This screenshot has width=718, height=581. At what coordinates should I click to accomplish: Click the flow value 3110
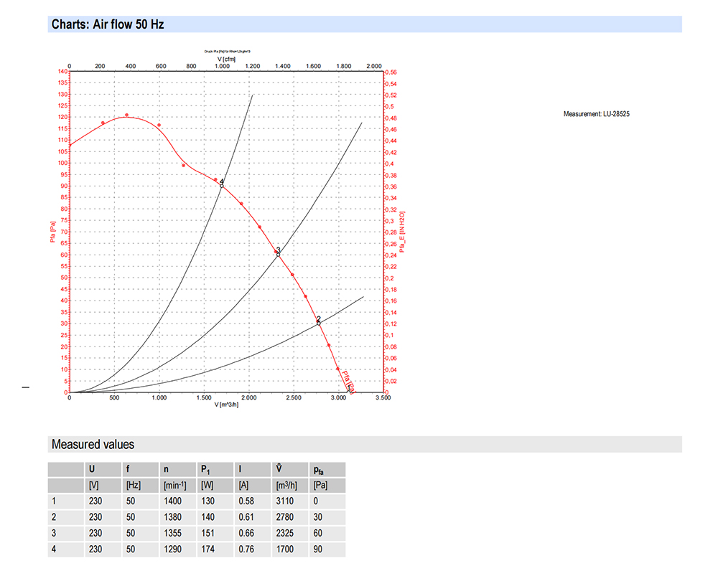click(285, 501)
